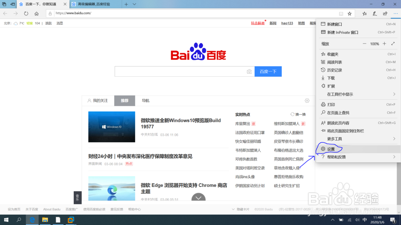The image size is (401, 225).
Task: Expand 在工具栏中显示 submenu
Action: click(358, 94)
